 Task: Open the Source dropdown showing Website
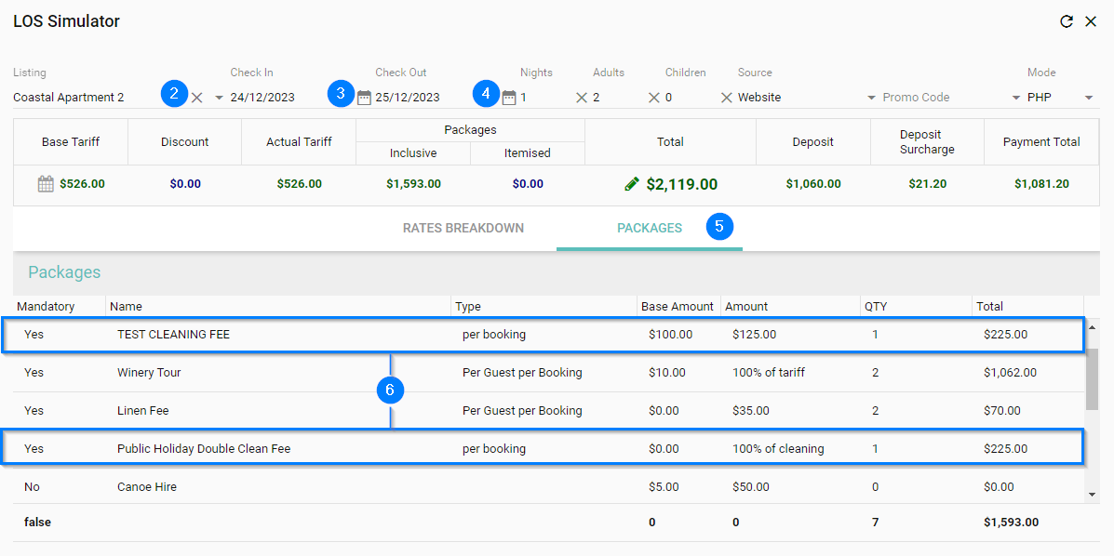pyautogui.click(x=871, y=98)
